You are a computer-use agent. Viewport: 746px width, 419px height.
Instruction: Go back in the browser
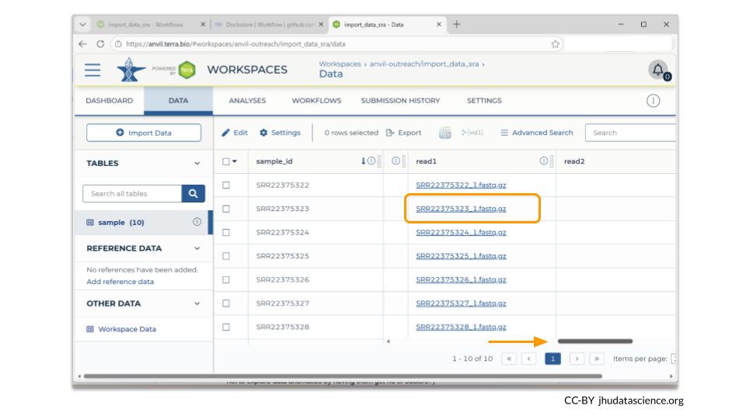click(x=83, y=43)
